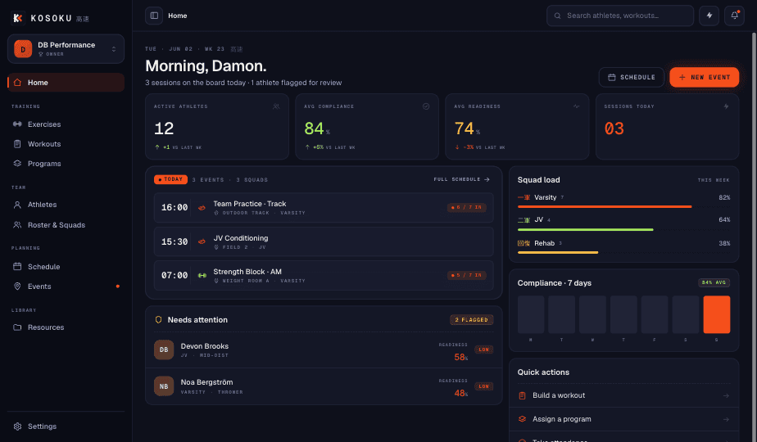The image size is (757, 442).
Task: Click the DB avatar for Devon Brooks
Action: point(164,350)
